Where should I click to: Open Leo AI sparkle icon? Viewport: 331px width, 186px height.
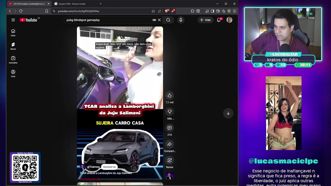pyautogui.click(x=223, y=11)
